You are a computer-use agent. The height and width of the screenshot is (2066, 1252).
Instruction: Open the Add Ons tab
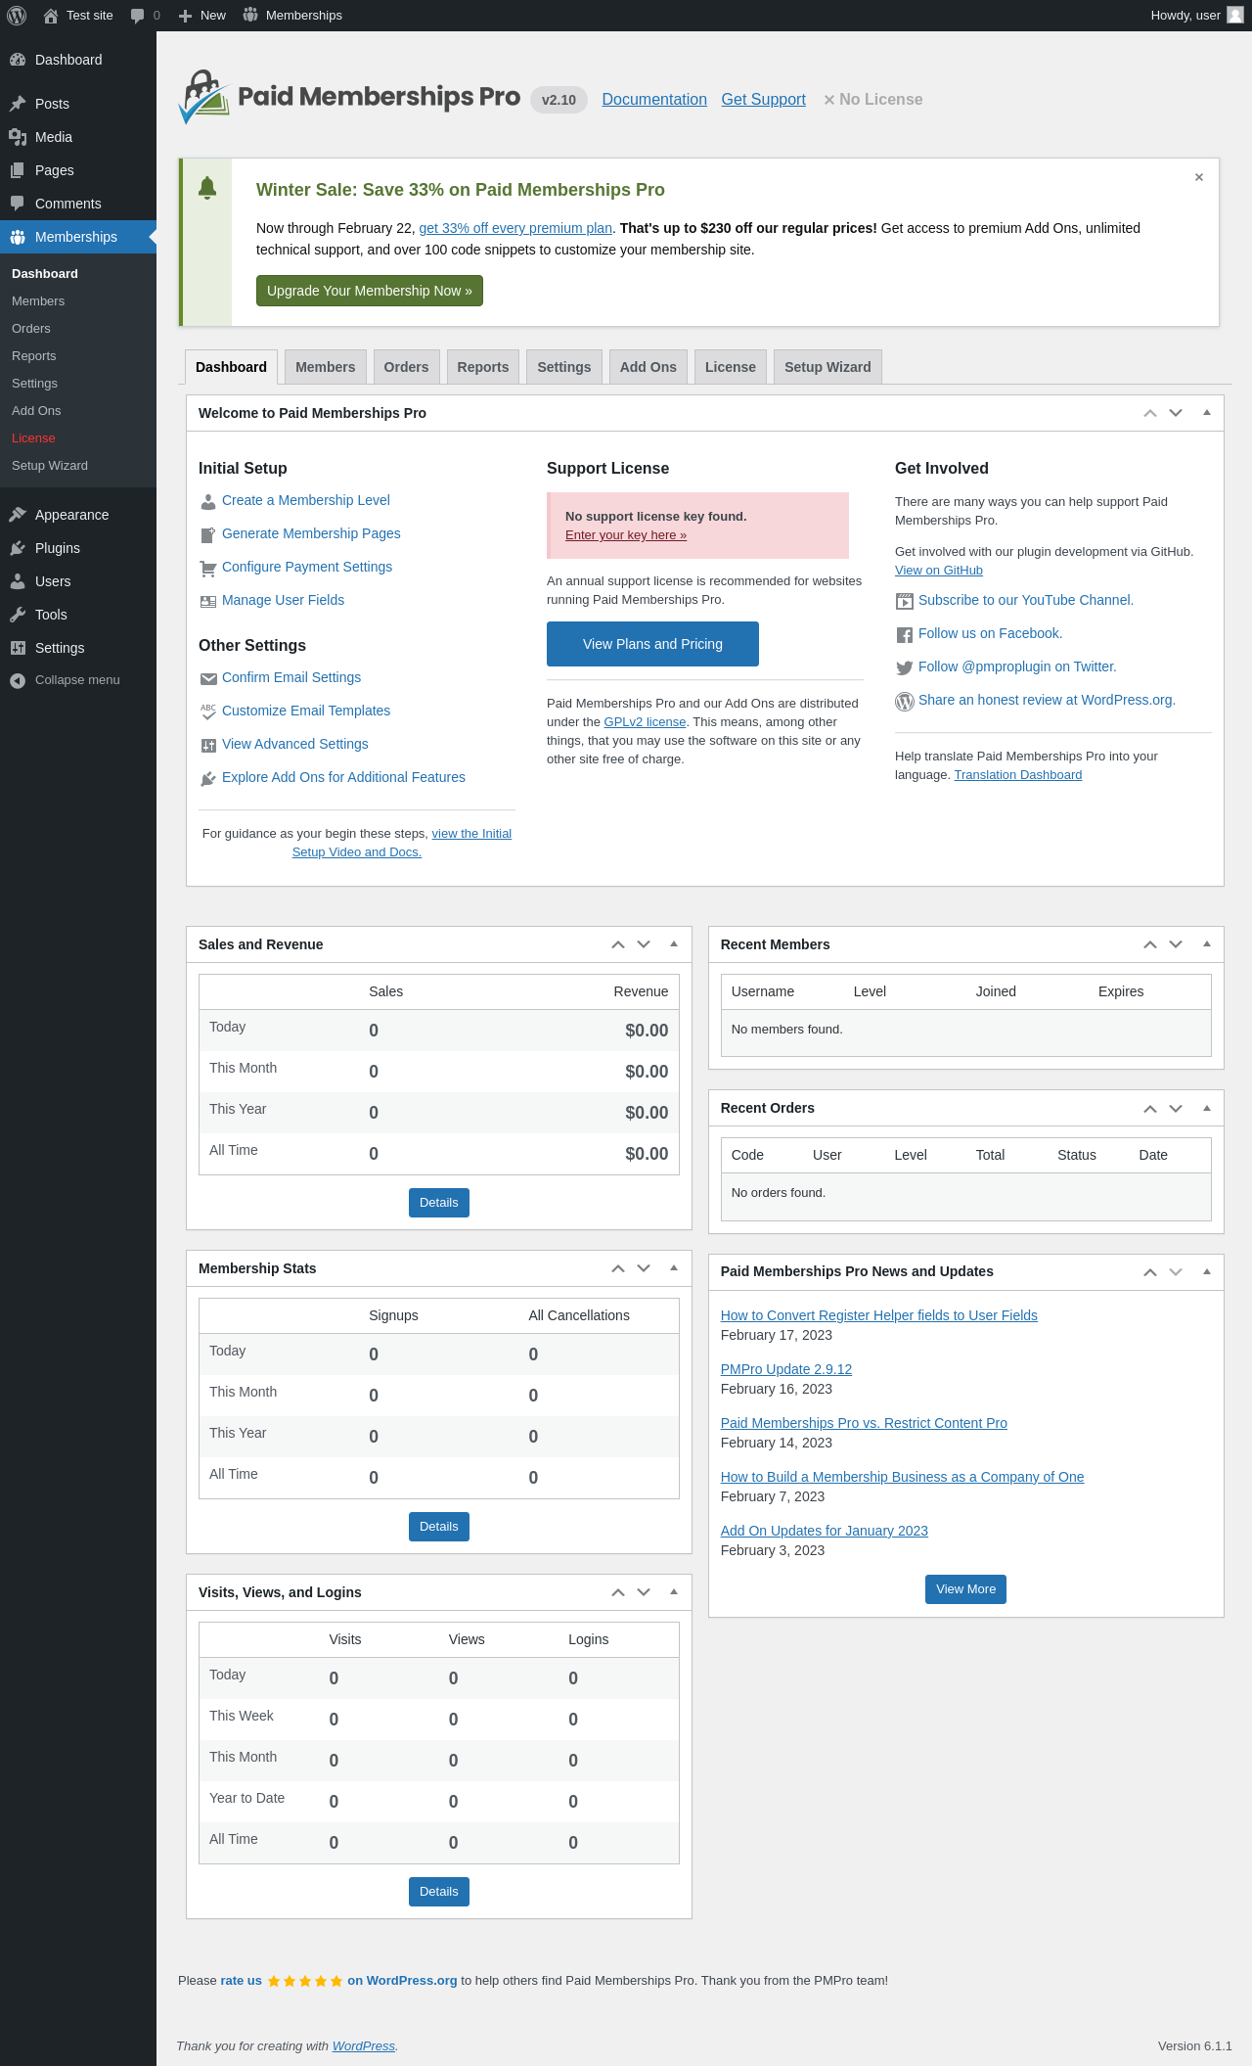click(x=648, y=367)
